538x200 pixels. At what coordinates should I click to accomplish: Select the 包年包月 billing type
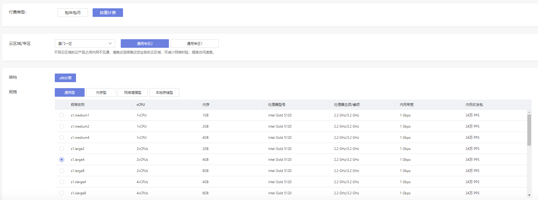click(73, 13)
